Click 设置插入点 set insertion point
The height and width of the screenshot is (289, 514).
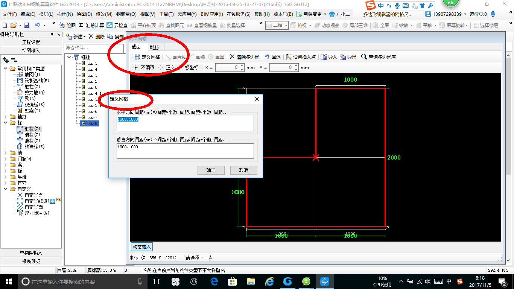tap(301, 57)
